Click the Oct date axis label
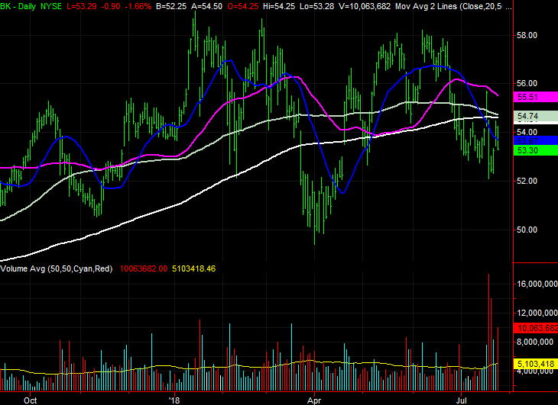Screen dimensions: 558x405 click(31, 400)
